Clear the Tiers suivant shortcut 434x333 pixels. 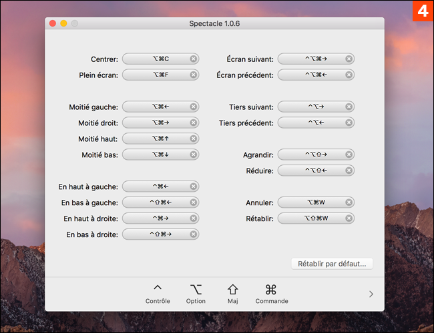349,107
